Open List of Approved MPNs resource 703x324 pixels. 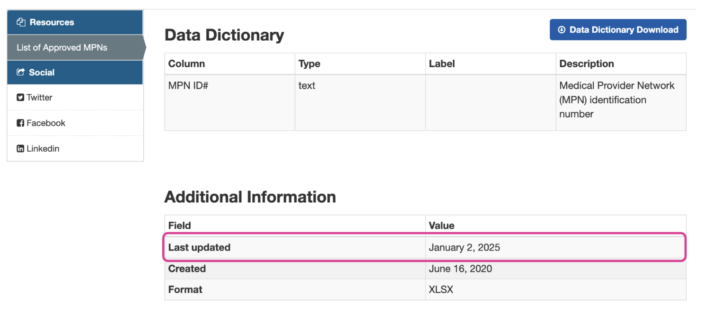click(62, 47)
